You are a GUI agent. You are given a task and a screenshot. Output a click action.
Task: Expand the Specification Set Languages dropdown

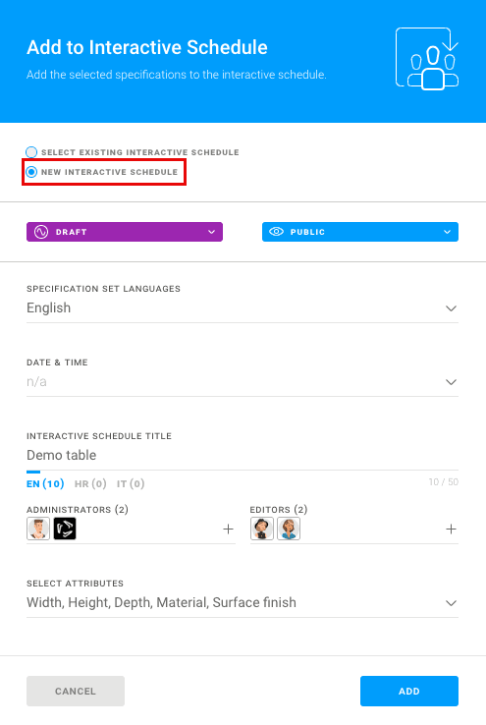pos(243,307)
